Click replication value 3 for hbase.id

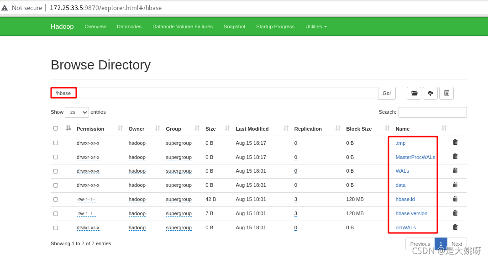(x=296, y=199)
